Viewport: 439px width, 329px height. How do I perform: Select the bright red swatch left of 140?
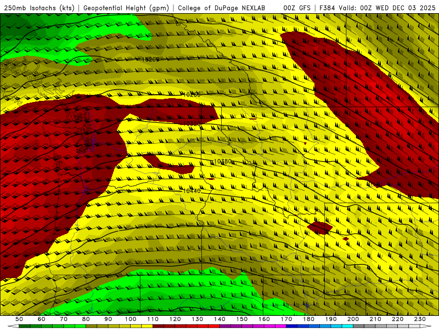pos(214,326)
